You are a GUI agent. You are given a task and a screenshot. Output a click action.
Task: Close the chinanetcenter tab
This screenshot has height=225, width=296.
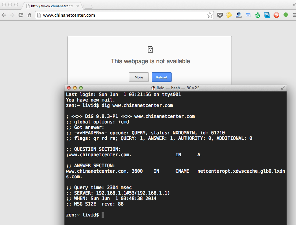pos(78,6)
